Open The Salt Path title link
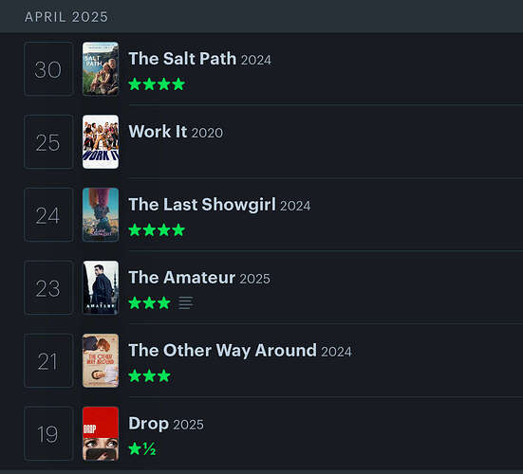The image size is (523, 474). 182,59
